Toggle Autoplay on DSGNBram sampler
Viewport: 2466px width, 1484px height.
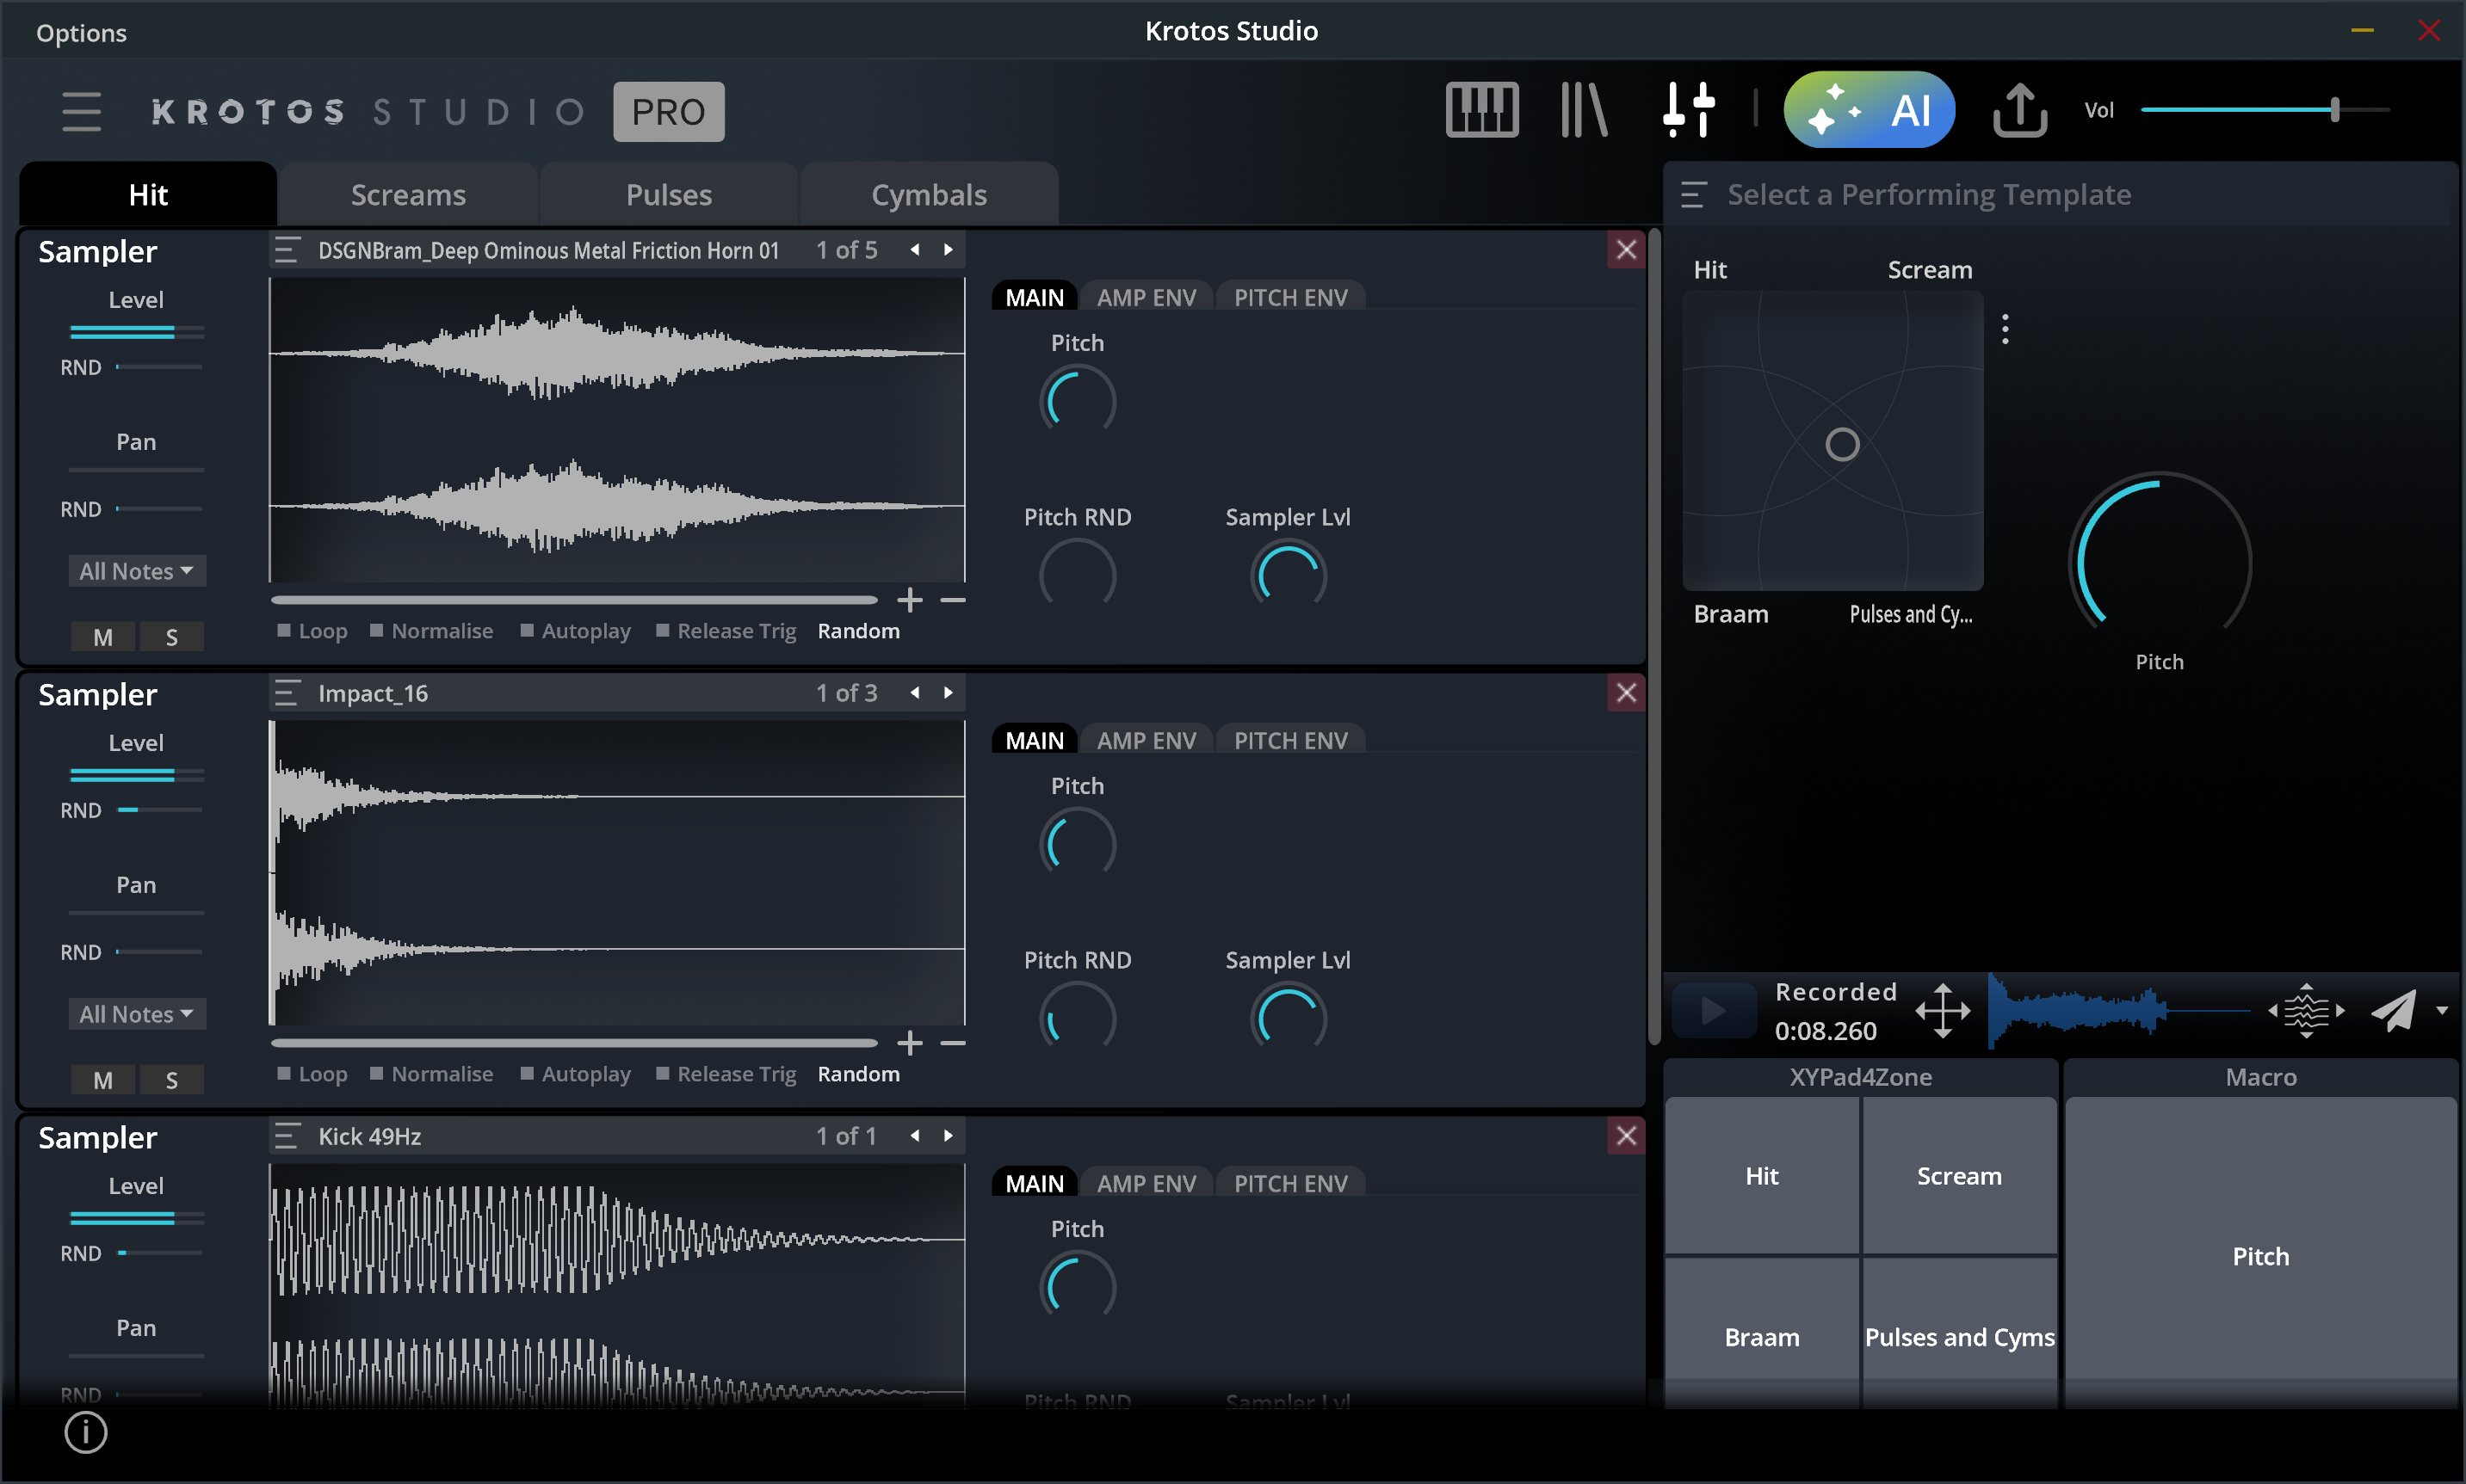pos(575,631)
